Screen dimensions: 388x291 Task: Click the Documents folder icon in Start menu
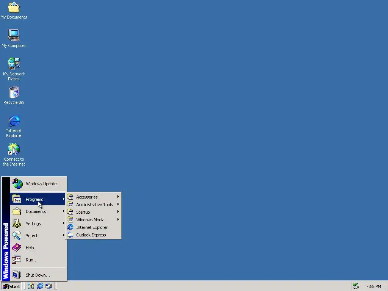point(17,211)
